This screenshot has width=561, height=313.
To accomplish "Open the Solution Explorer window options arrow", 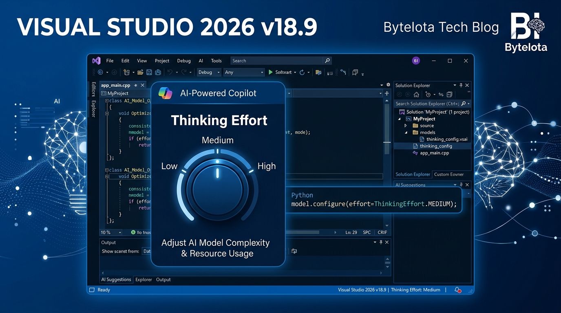I will tap(455, 85).
